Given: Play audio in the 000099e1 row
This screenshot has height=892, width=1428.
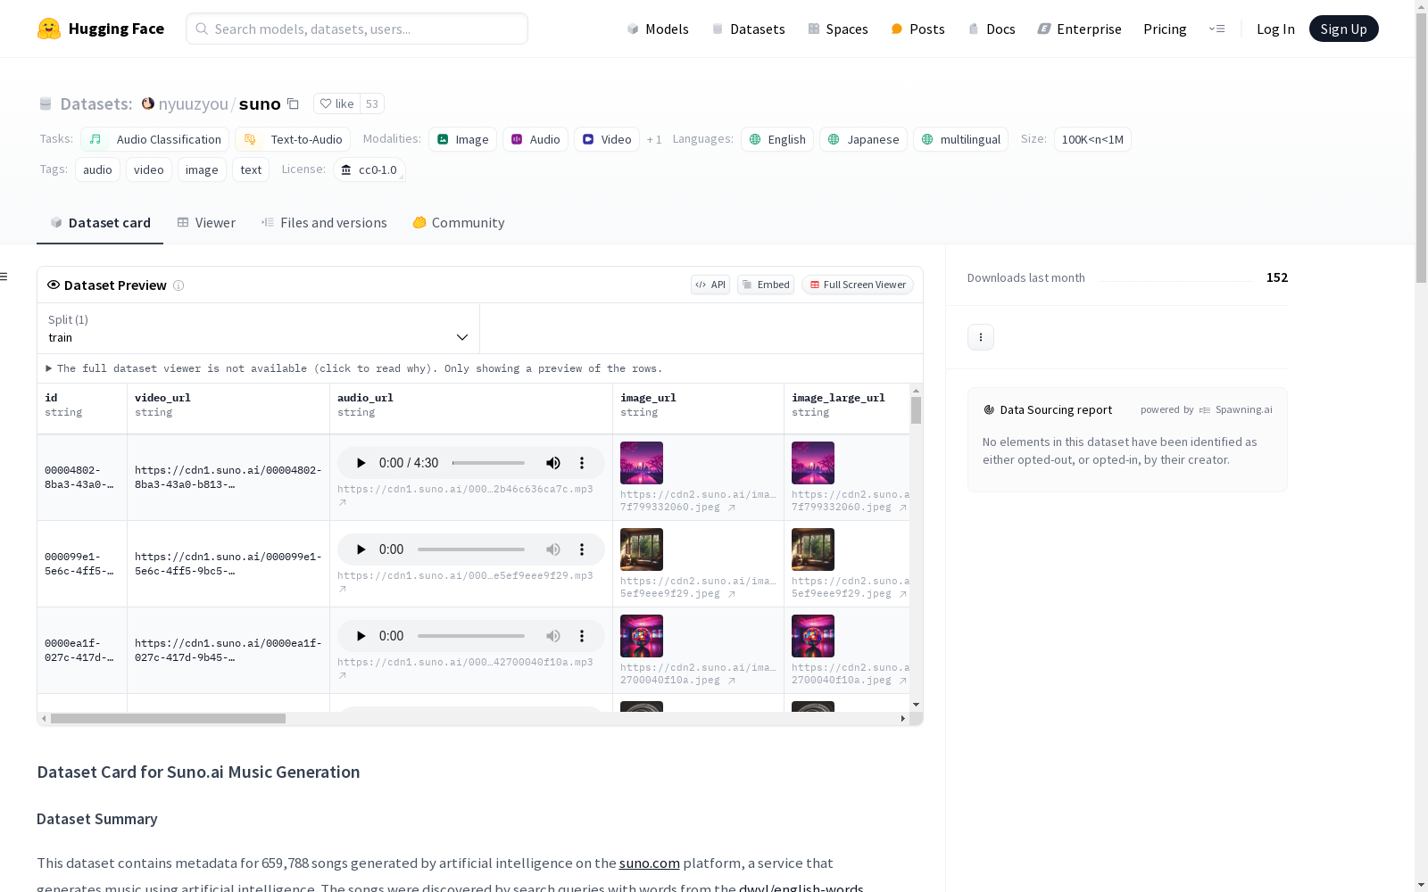Looking at the screenshot, I should [361, 549].
